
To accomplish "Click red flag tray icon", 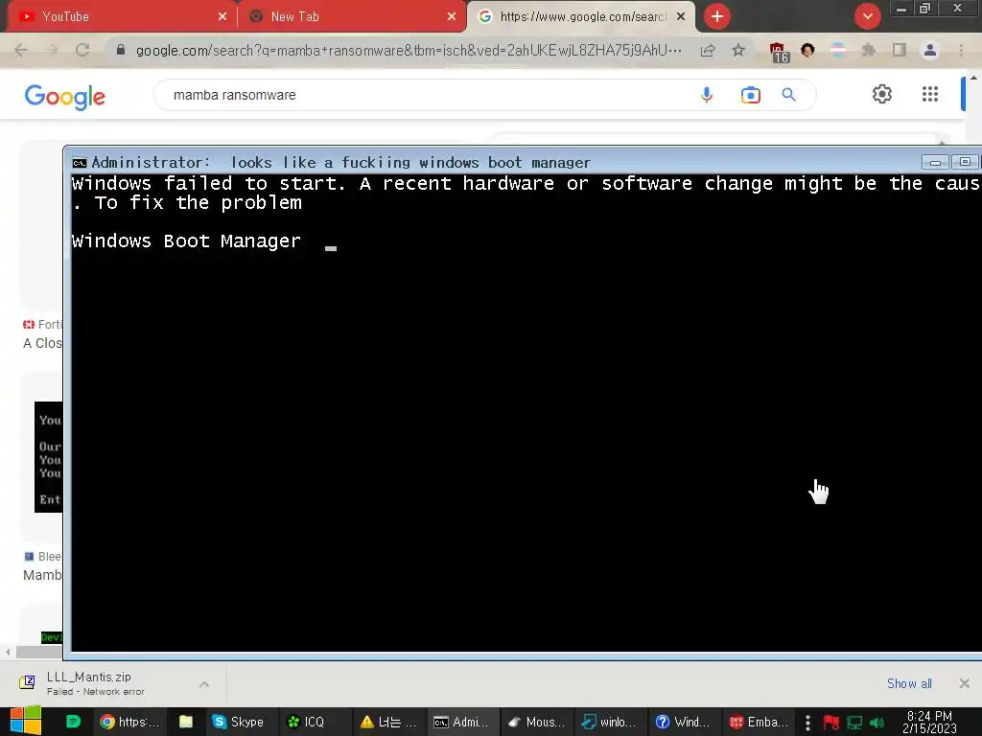I will (831, 723).
